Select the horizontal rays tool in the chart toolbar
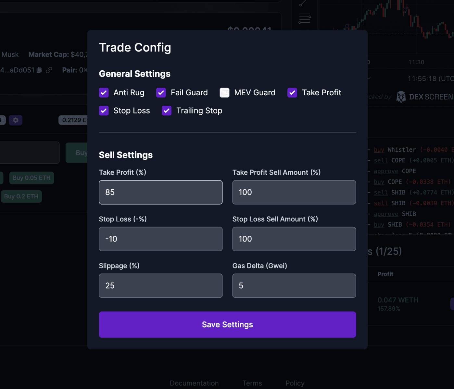 pos(305,18)
